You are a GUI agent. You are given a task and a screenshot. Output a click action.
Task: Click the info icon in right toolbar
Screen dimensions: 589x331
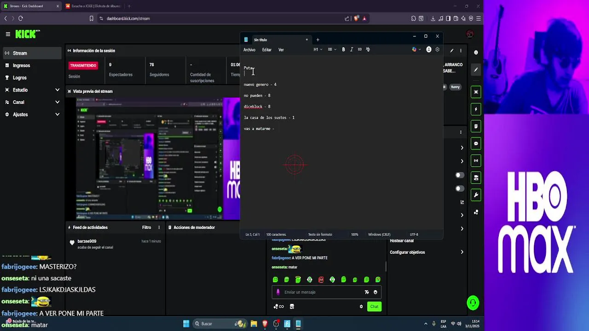pyautogui.click(x=476, y=52)
